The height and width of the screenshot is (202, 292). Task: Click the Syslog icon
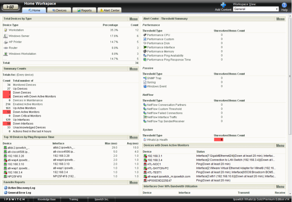145,82
